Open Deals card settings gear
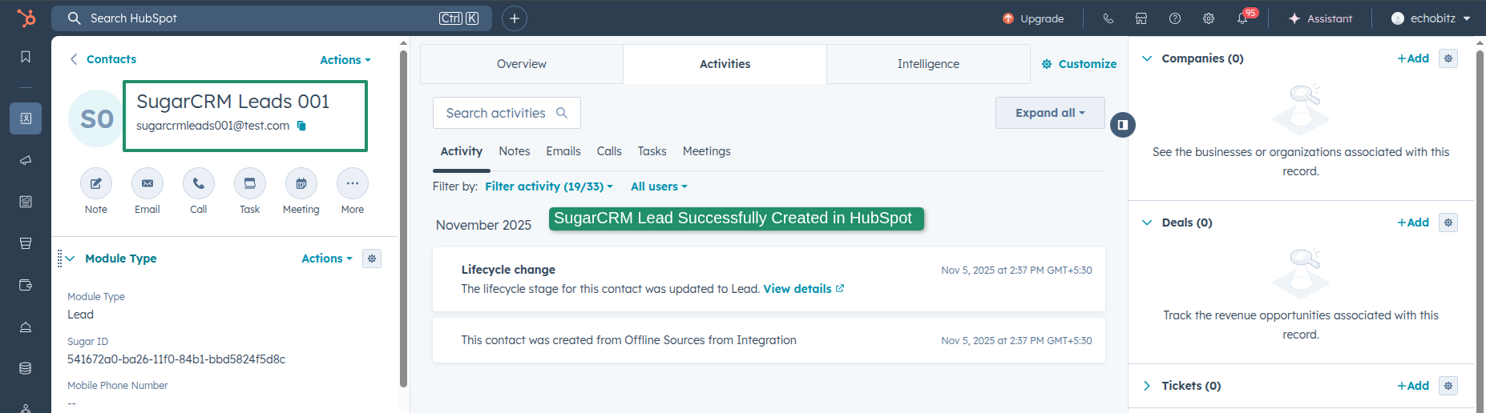Image resolution: width=1486 pixels, height=413 pixels. tap(1448, 223)
